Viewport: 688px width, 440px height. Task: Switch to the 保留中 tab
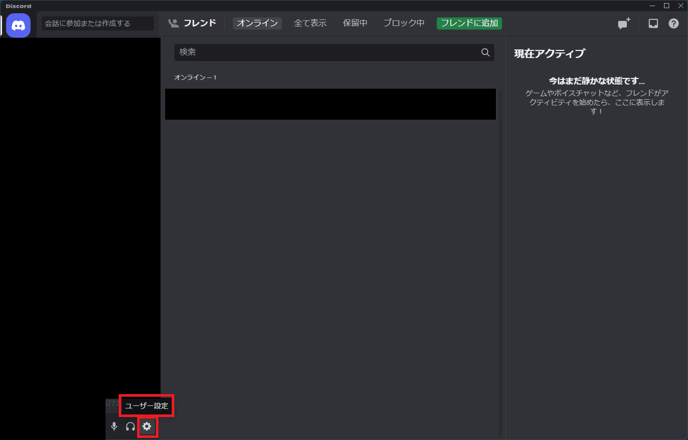(355, 23)
